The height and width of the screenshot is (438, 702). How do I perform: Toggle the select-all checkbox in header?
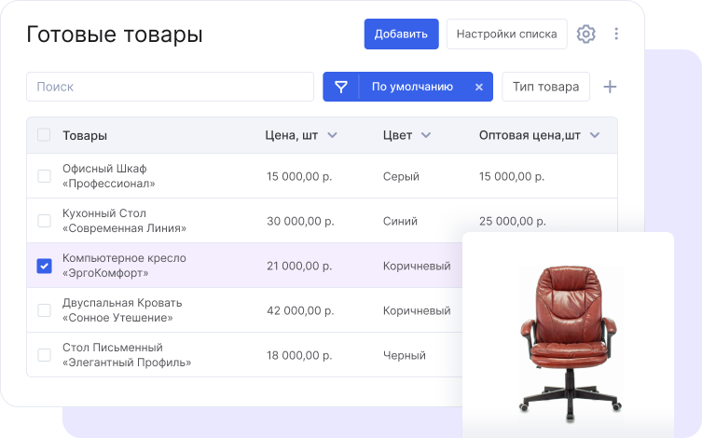click(x=44, y=135)
